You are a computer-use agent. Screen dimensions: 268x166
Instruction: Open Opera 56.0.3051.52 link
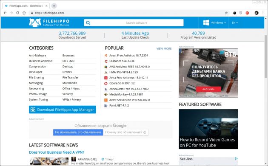point(122,83)
